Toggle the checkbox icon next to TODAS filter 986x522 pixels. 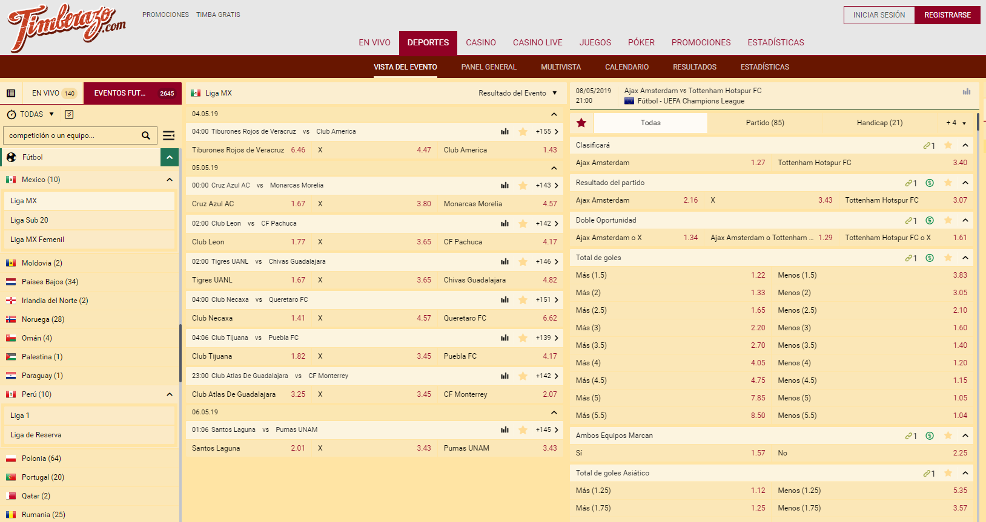point(69,114)
